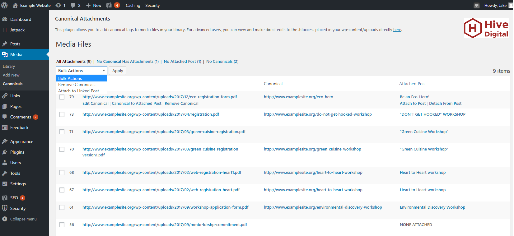Click the '9 items' count text
514x236 pixels.
click(x=501, y=71)
